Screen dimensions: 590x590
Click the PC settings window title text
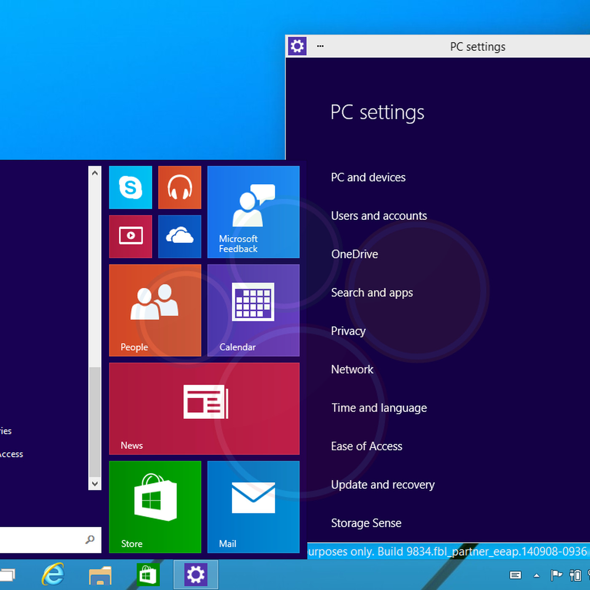tap(477, 47)
